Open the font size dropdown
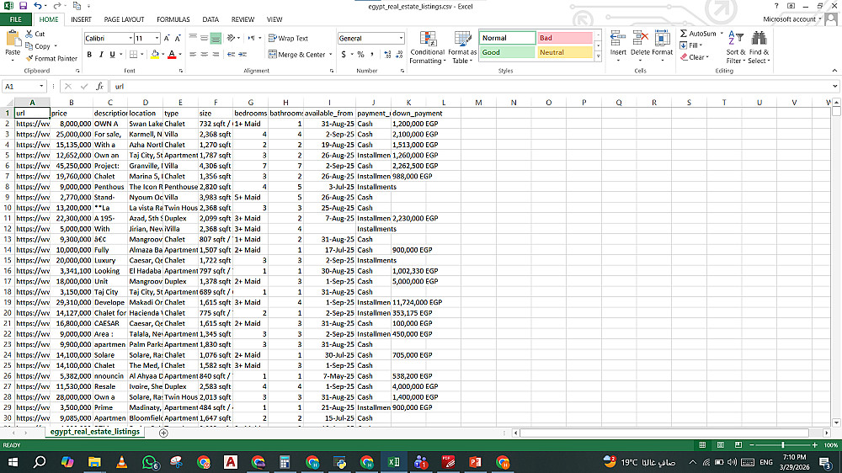Viewport: 842px width, 473px height. (x=157, y=38)
